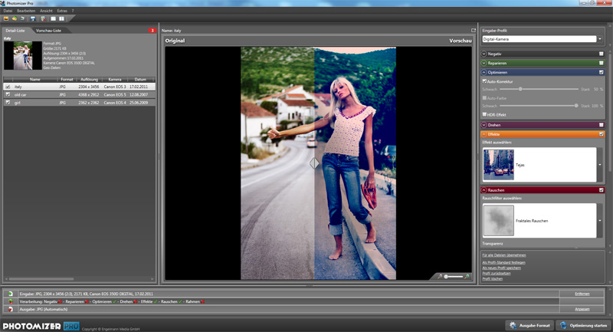Click the add folder toolbar icon
Screen dimensions: 613x332
click(x=15, y=18)
